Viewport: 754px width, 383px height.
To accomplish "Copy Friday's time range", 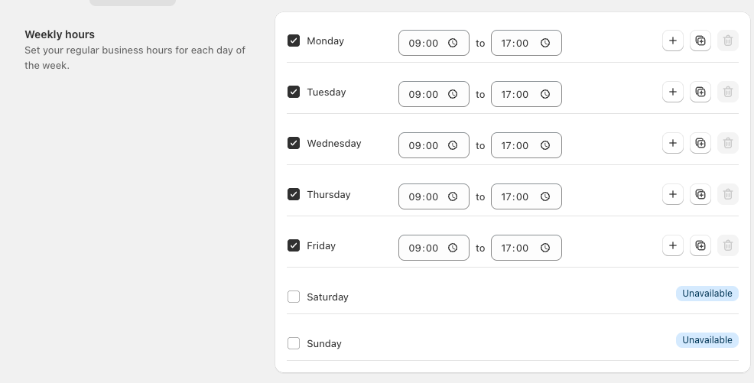I will pyautogui.click(x=700, y=245).
